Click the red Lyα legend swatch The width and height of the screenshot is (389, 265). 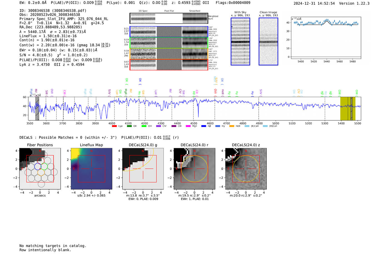[114, 126]
